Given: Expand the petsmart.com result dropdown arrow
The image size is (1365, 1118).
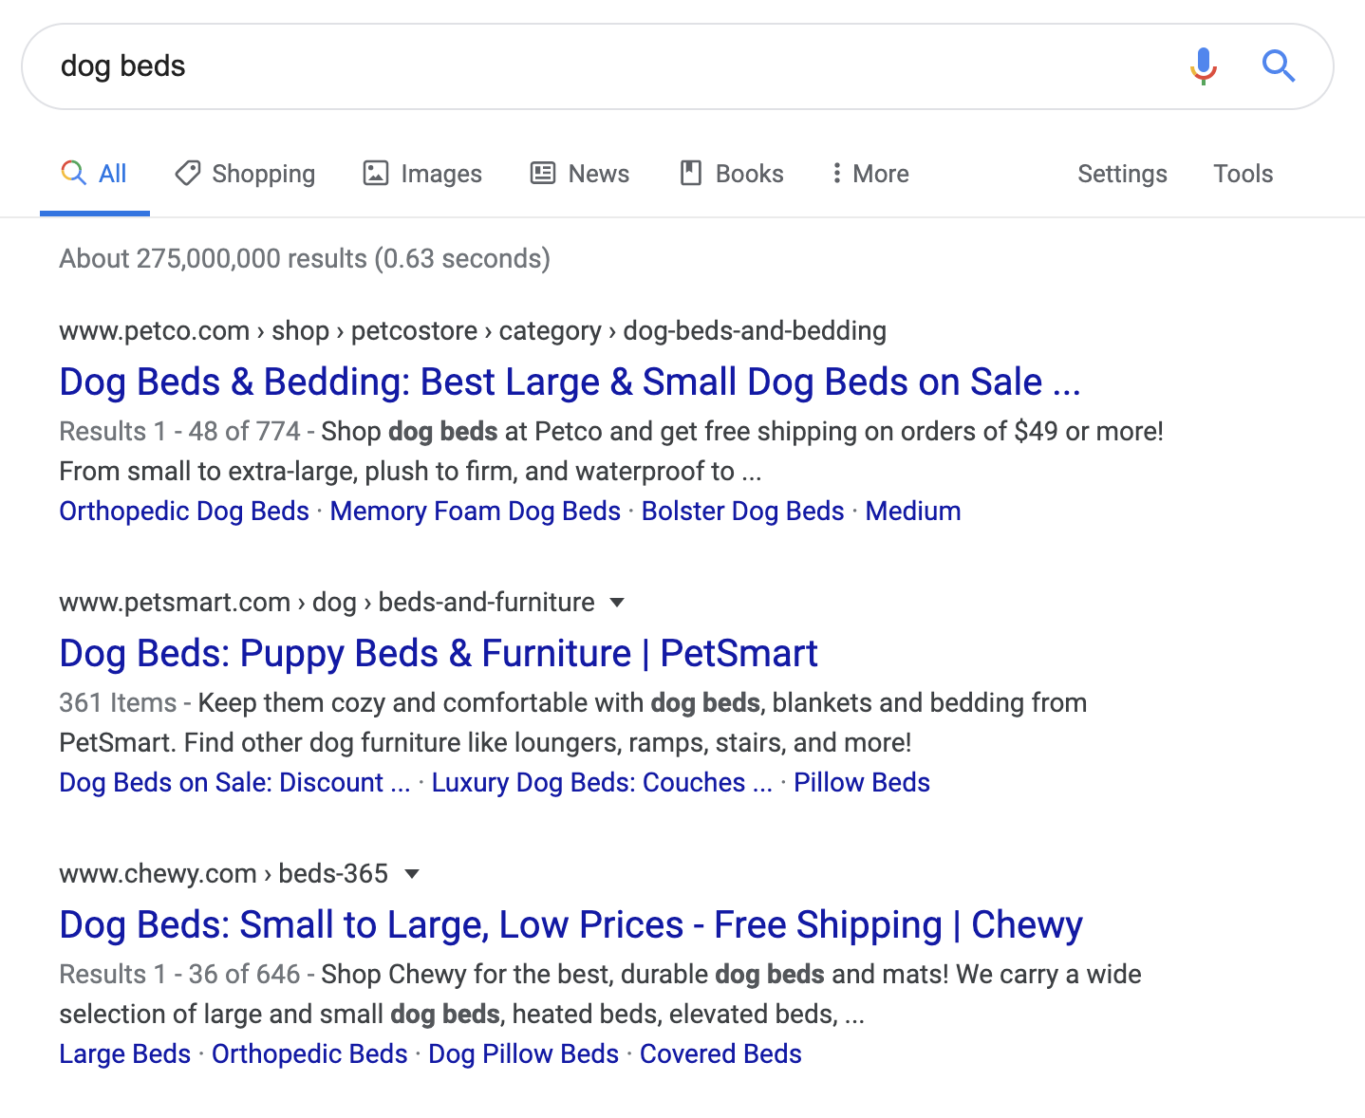Looking at the screenshot, I should tap(617, 602).
